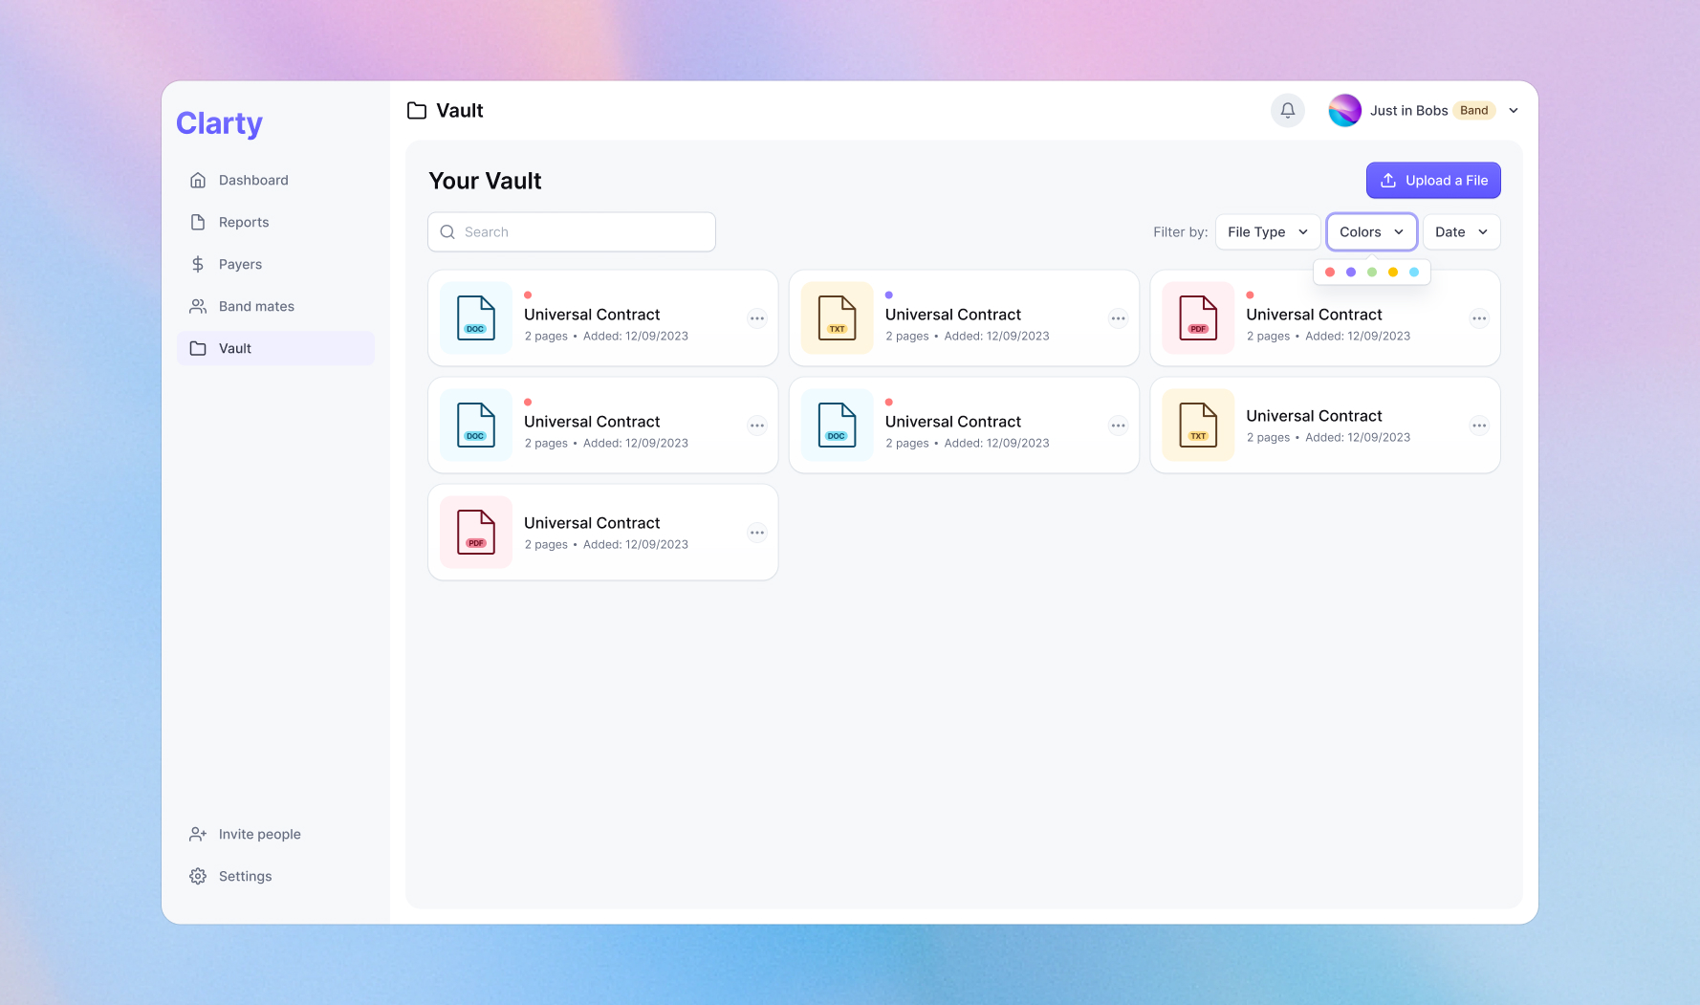The height and width of the screenshot is (1005, 1700).
Task: Open the first DOC Universal Contract thumbnail
Action: click(x=475, y=318)
